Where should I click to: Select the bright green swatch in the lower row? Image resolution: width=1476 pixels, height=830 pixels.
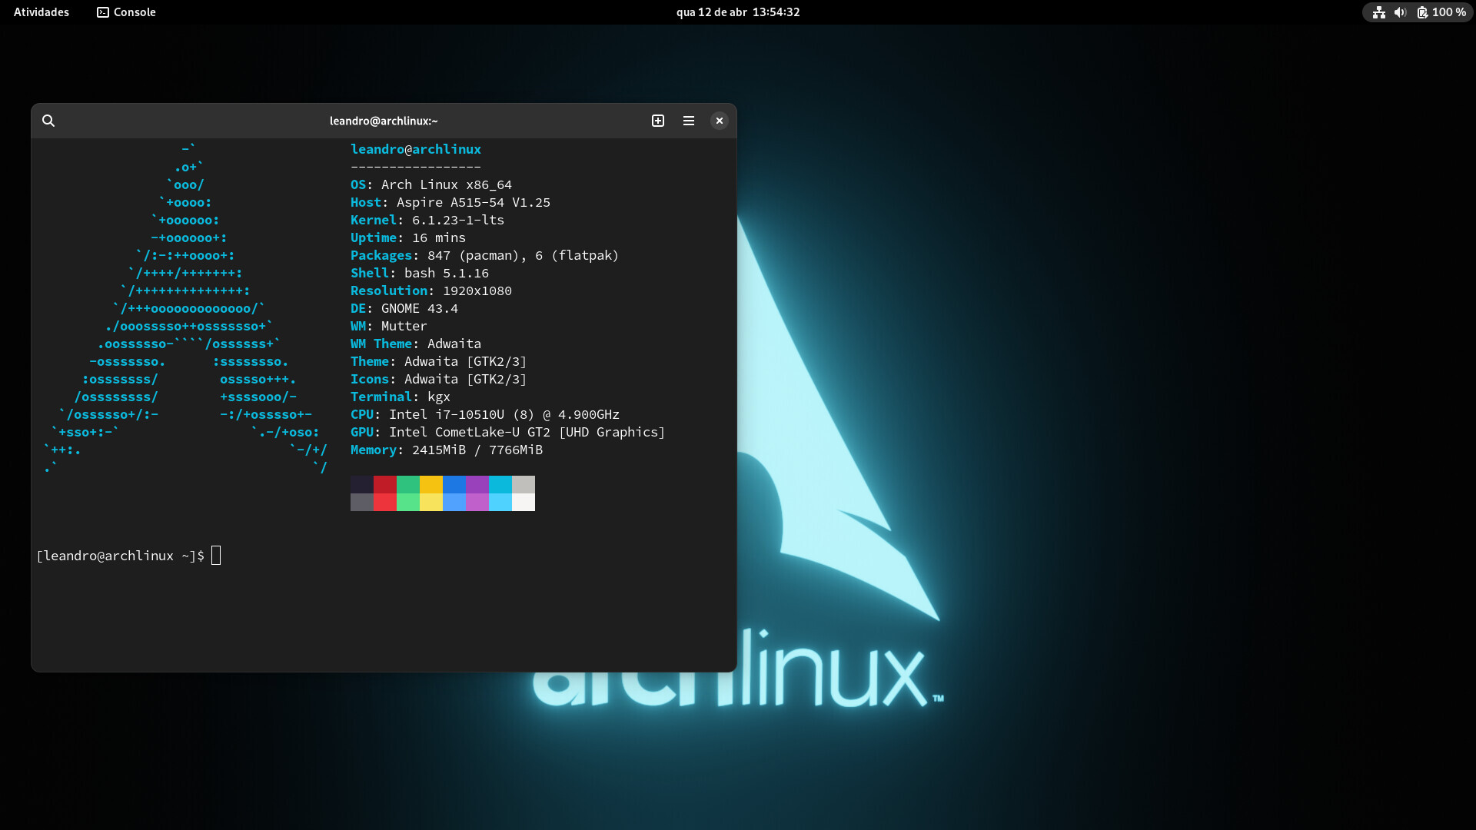[408, 502]
